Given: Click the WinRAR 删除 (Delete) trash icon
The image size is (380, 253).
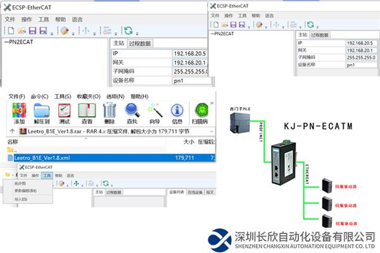Looking at the screenshot, I should point(109,111).
